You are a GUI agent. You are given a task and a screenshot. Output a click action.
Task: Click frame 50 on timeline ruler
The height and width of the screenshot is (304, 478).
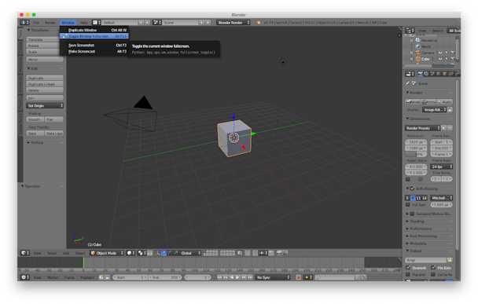139,270
